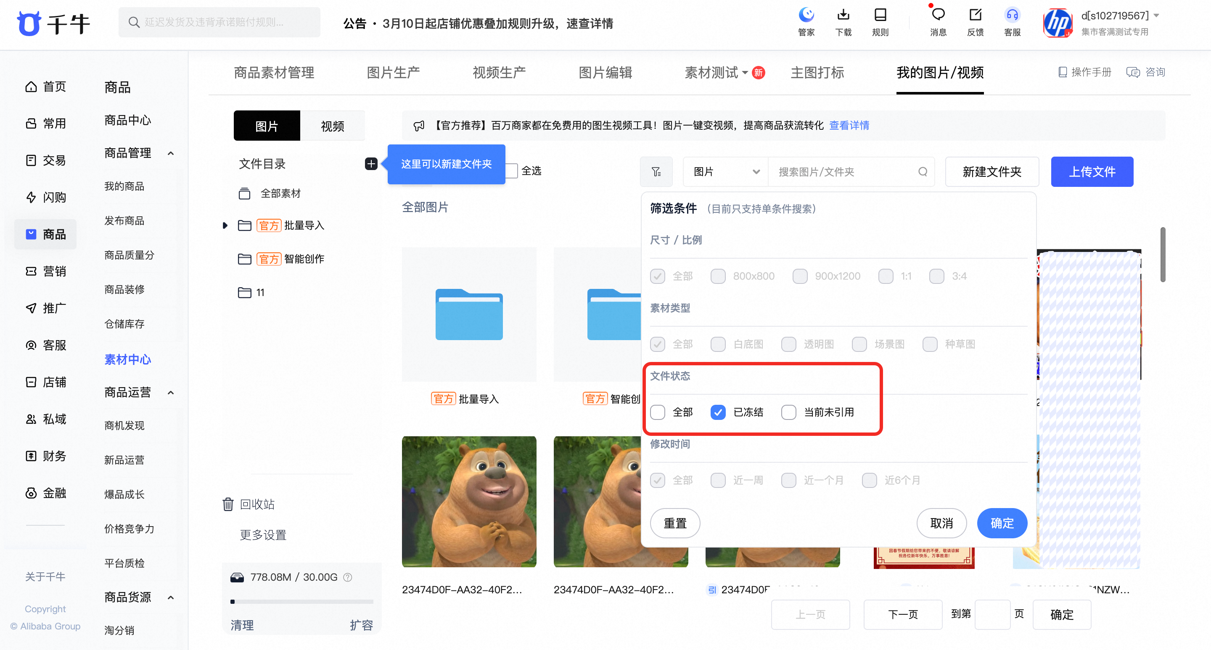Check the 900x1200 size option

coord(800,276)
